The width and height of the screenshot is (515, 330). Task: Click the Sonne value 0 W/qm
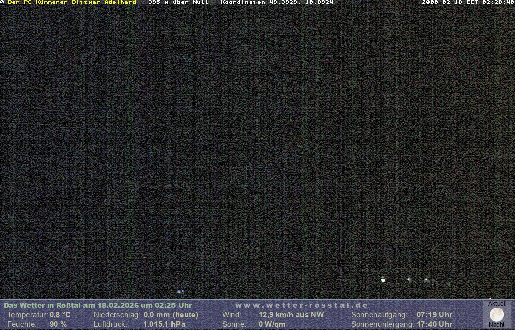coord(272,324)
